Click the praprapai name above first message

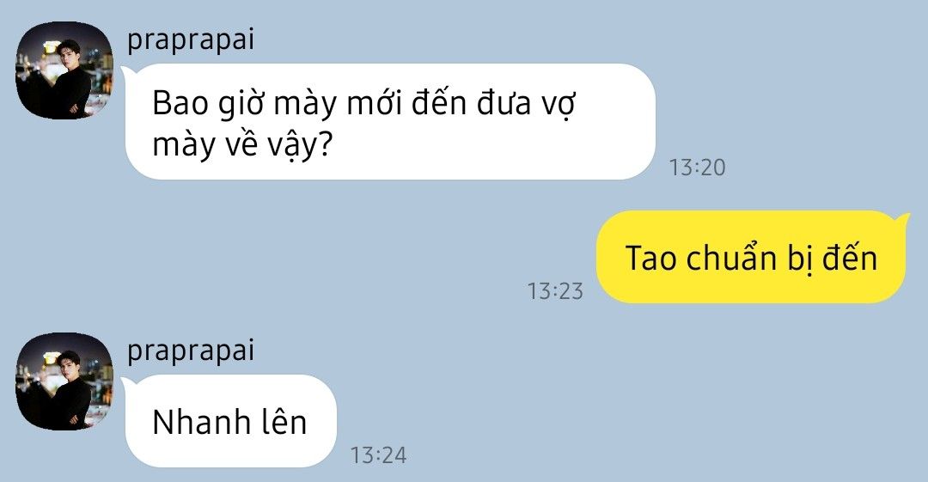click(x=191, y=41)
